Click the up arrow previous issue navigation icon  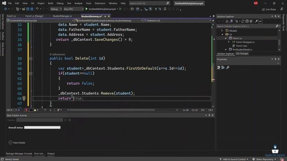coord(45,110)
